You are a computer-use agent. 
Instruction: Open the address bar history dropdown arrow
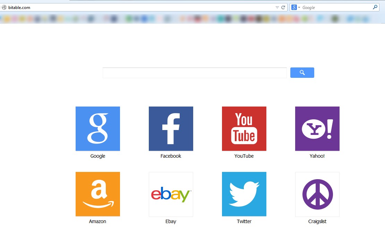pyautogui.click(x=277, y=7)
